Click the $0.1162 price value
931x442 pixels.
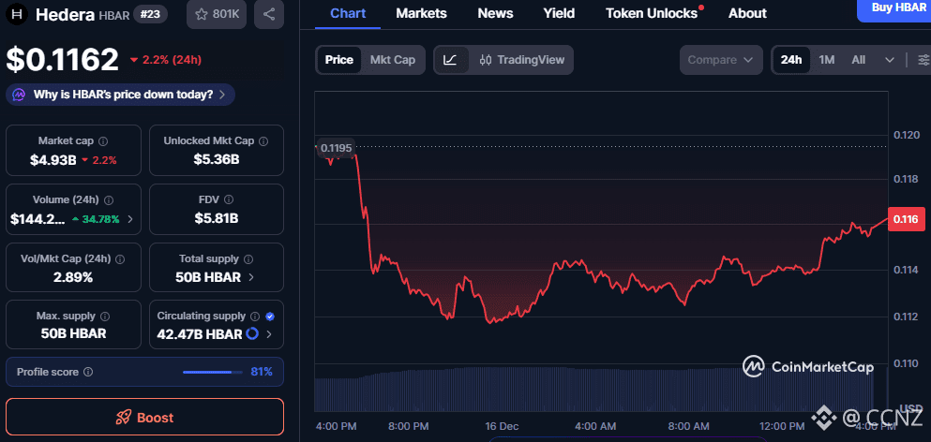click(x=62, y=59)
